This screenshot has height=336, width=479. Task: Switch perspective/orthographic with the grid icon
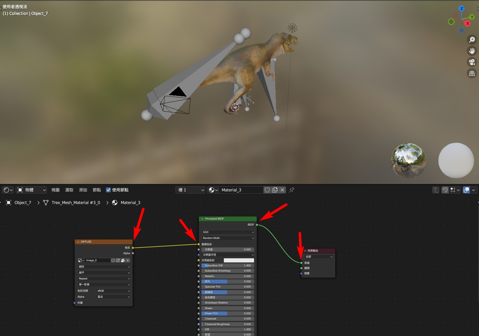(x=472, y=73)
